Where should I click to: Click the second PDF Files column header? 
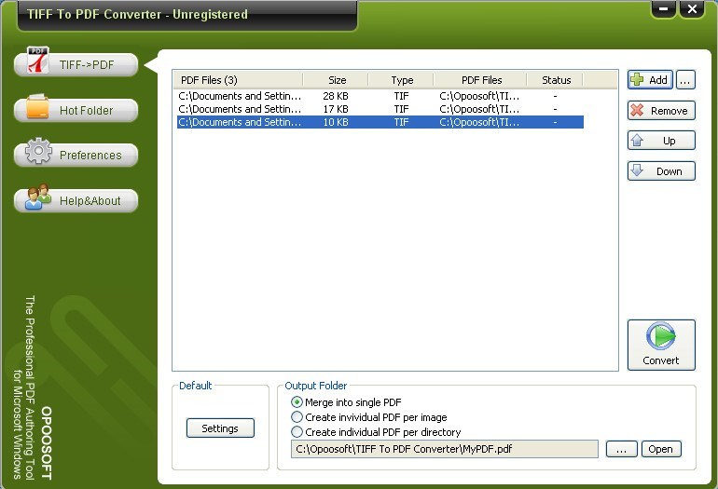click(480, 80)
